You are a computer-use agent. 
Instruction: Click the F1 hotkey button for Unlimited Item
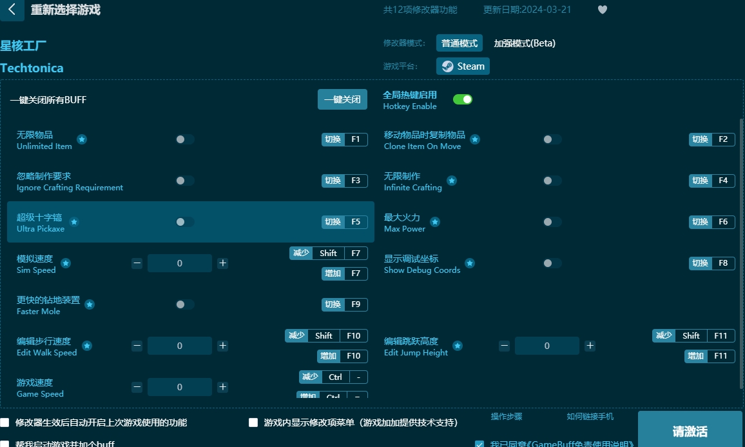345,139
